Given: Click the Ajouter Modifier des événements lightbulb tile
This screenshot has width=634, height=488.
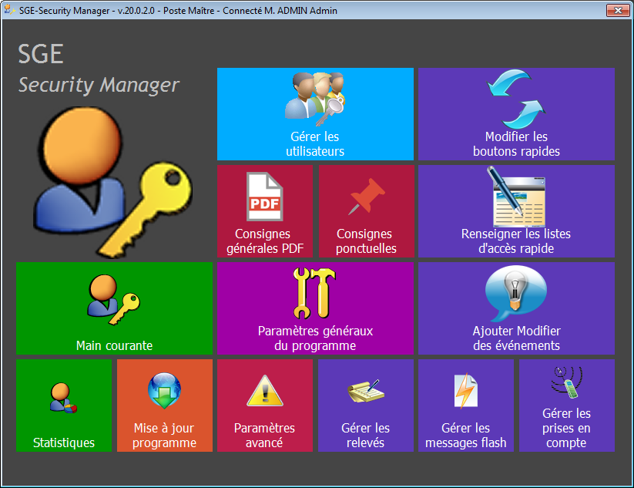Looking at the screenshot, I should [516, 308].
